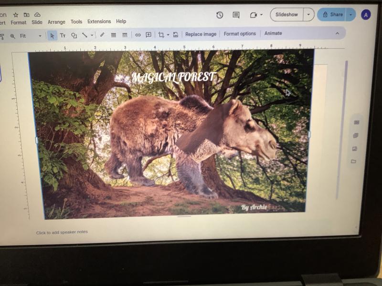This screenshot has height=286, width=382.
Task: Choose the Text box tool
Action: (x=63, y=35)
